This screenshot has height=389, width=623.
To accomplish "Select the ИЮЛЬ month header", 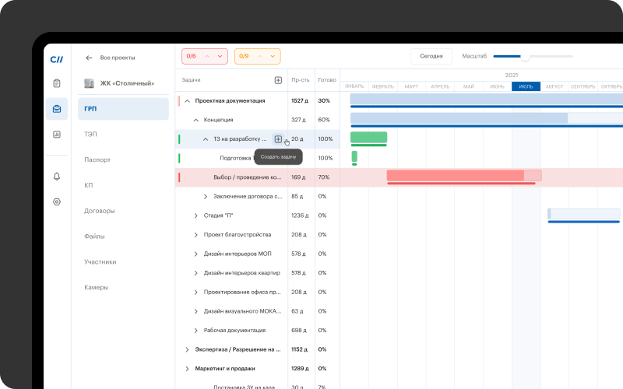I will (526, 86).
